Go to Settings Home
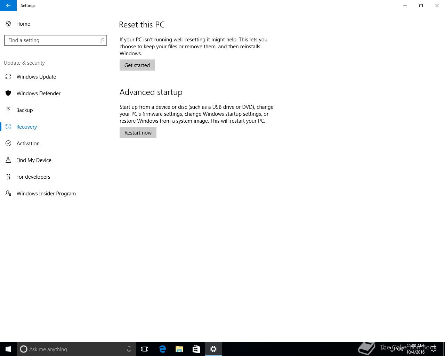 23,24
